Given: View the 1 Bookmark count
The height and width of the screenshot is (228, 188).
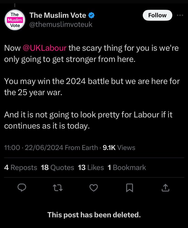Looking at the screenshot, I should click(127, 167).
